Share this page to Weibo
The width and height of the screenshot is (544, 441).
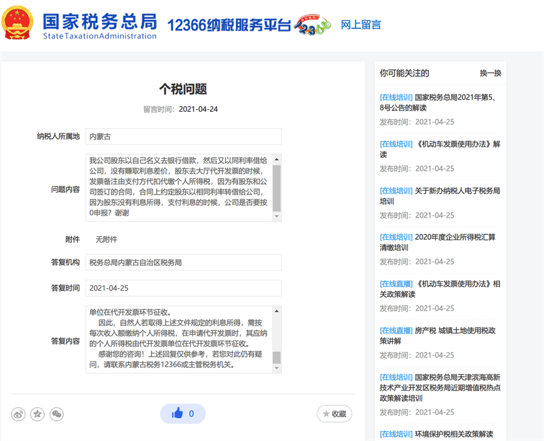(18, 414)
